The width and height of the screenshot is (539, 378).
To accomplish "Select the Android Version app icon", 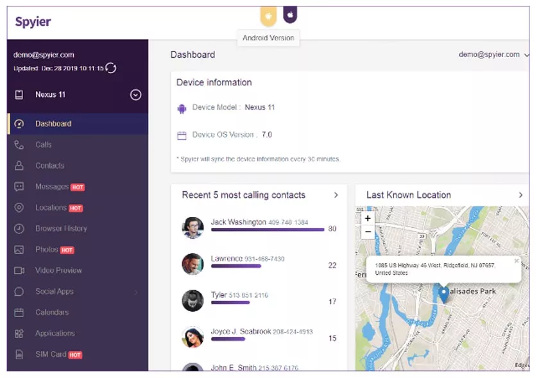I will click(x=268, y=16).
